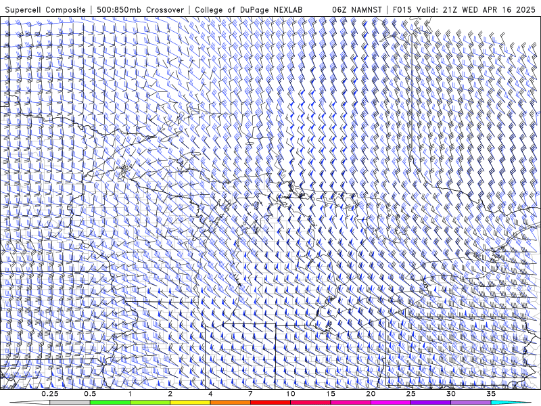This screenshot has width=541, height=406.
Task: Select the "College of DuPage NEXLAB" text
Action: 248,10
